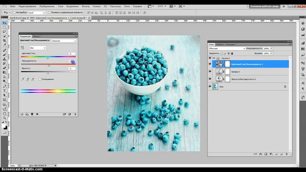Screen dimensions: 306x172
Task: Open the Автовыбор Слой dropdown
Action: pos(36,13)
